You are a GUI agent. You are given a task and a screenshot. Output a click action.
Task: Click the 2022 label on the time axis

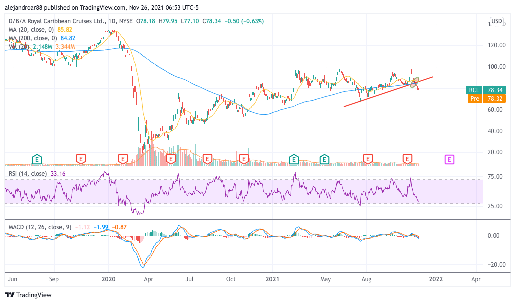point(436,279)
